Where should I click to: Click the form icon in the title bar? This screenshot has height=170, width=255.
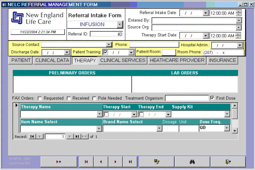point(4,4)
